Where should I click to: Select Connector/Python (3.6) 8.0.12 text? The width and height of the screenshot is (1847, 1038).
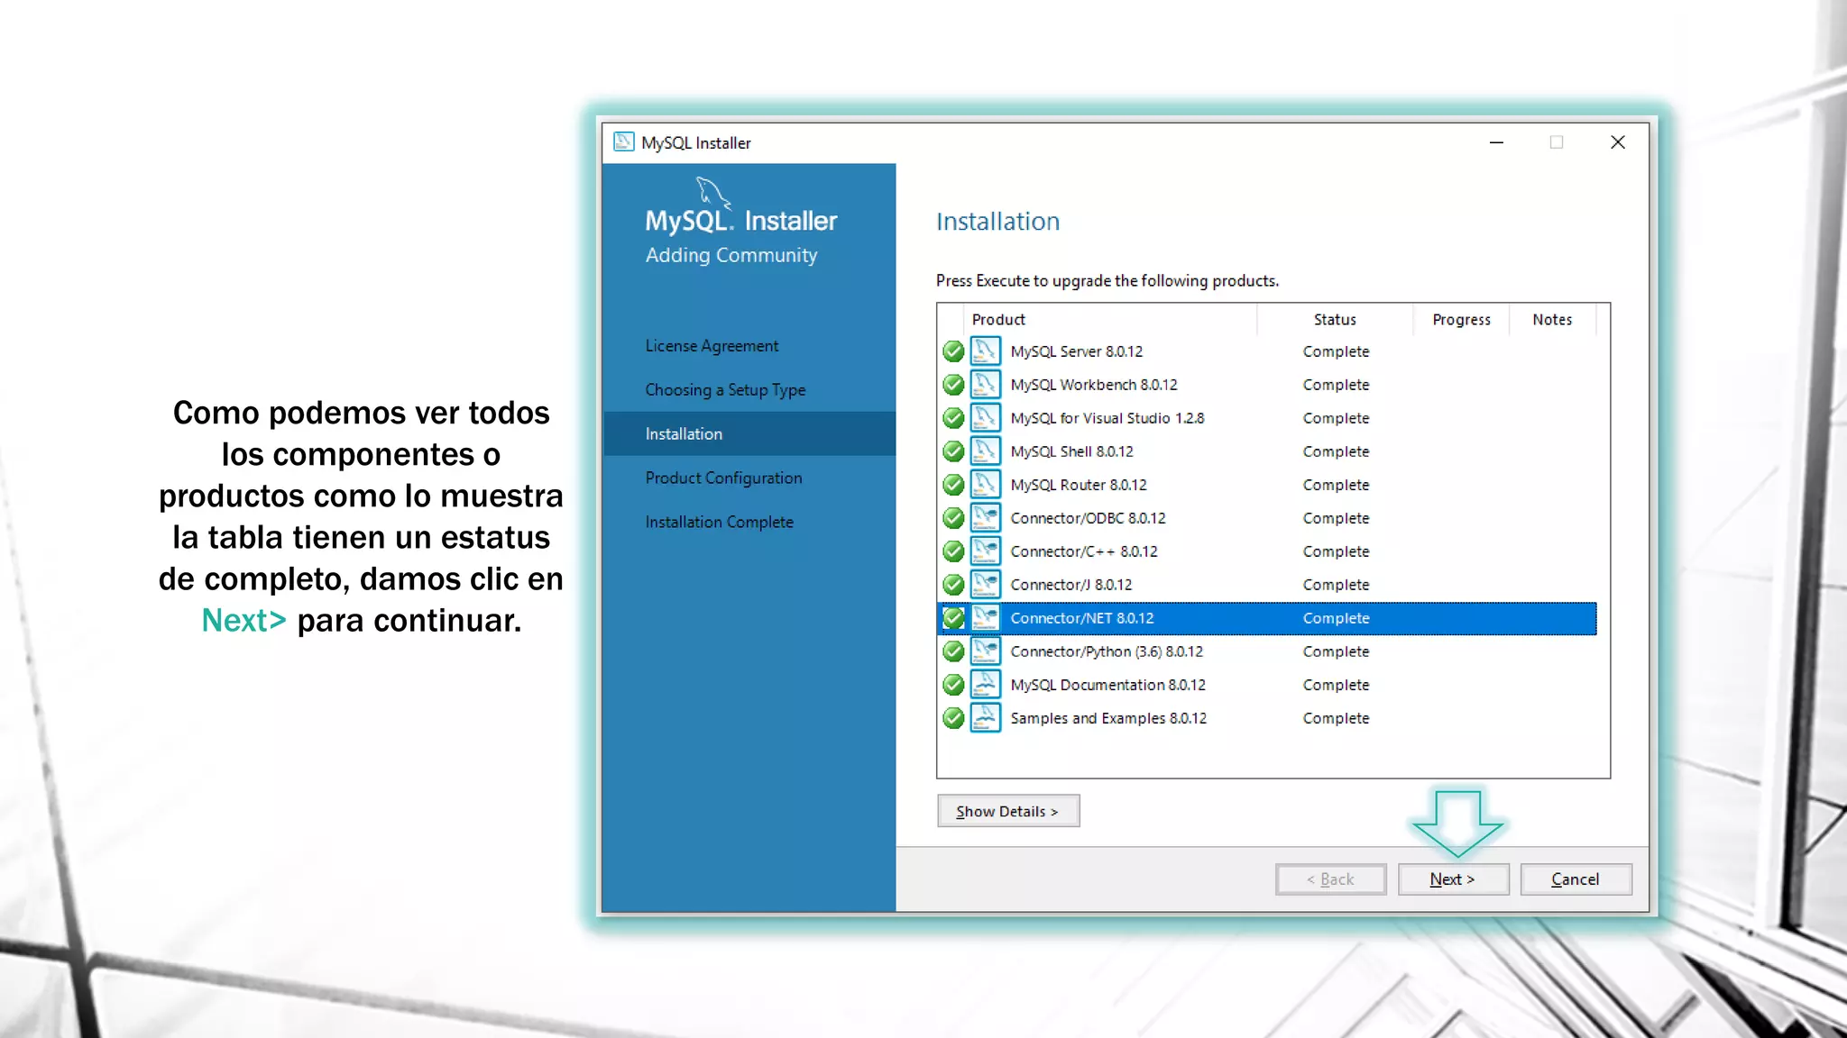[x=1107, y=651]
